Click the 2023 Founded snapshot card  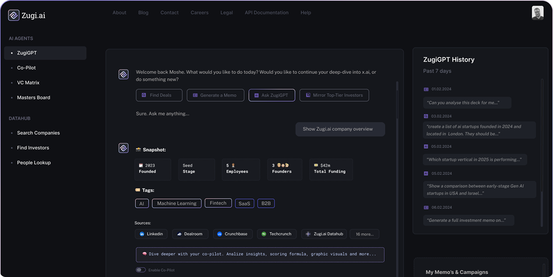pyautogui.click(x=153, y=169)
